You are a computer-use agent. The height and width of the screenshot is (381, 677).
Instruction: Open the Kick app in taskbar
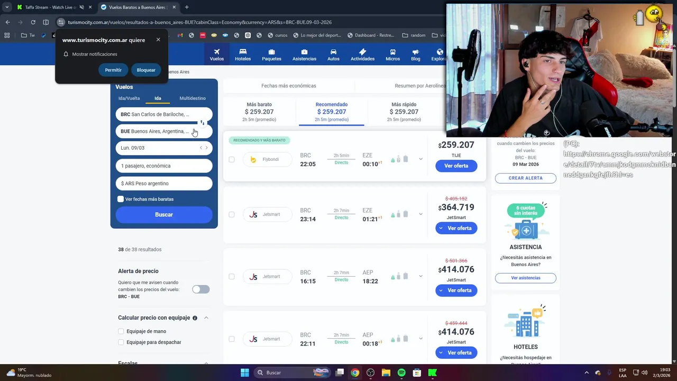click(433, 373)
